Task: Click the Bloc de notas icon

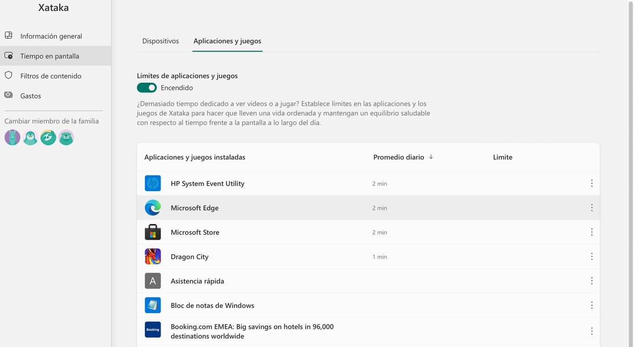Action: (153, 305)
